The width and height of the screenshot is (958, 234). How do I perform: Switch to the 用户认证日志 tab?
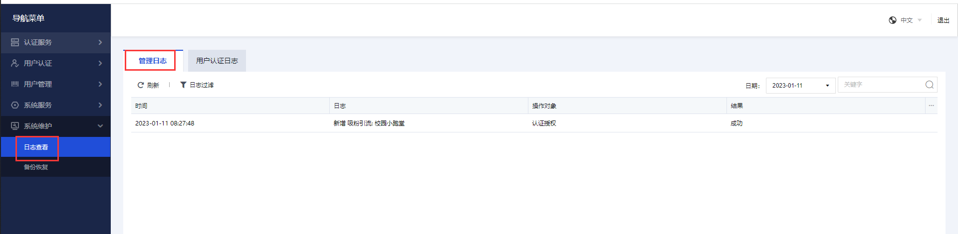217,61
